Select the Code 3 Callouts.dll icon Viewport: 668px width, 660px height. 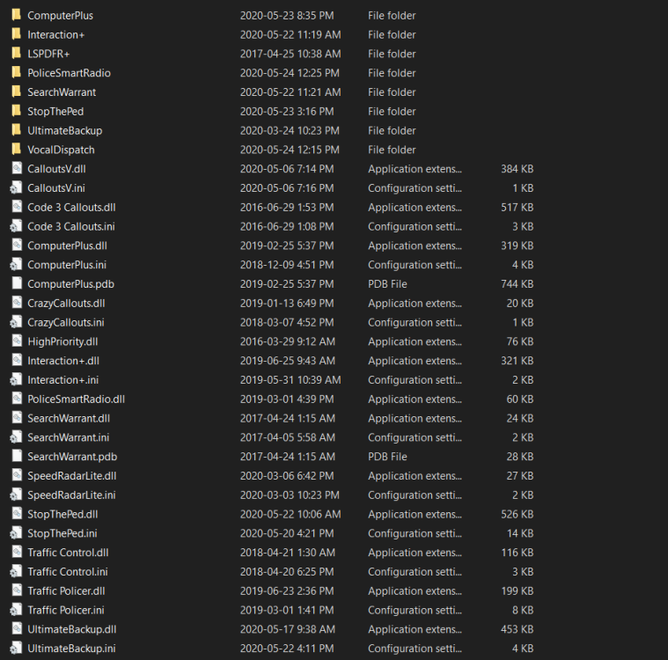[x=17, y=207]
